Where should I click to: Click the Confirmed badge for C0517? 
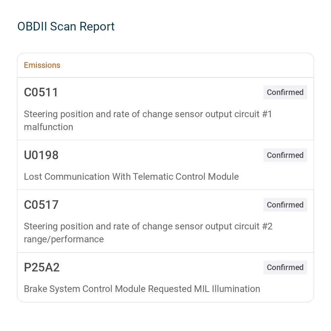(x=285, y=205)
